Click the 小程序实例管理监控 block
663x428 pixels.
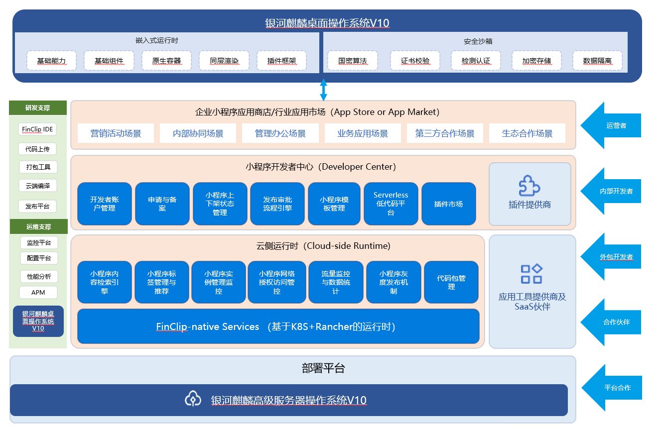pyautogui.click(x=219, y=282)
